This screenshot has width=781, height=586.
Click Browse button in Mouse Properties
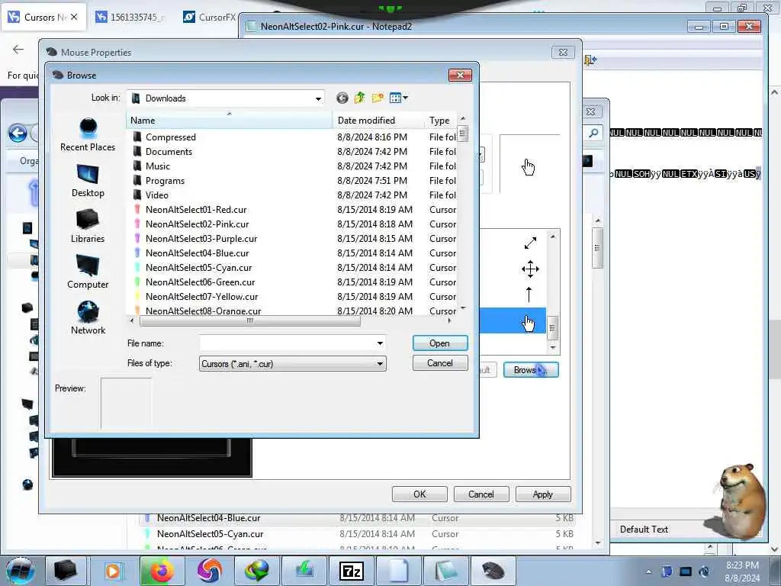(x=531, y=370)
